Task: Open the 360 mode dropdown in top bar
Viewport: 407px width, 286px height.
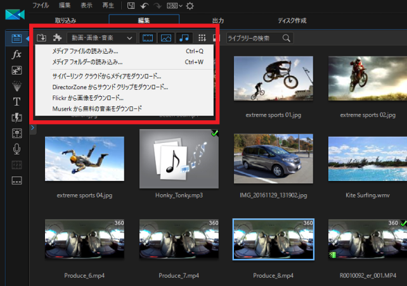Action: point(174,6)
